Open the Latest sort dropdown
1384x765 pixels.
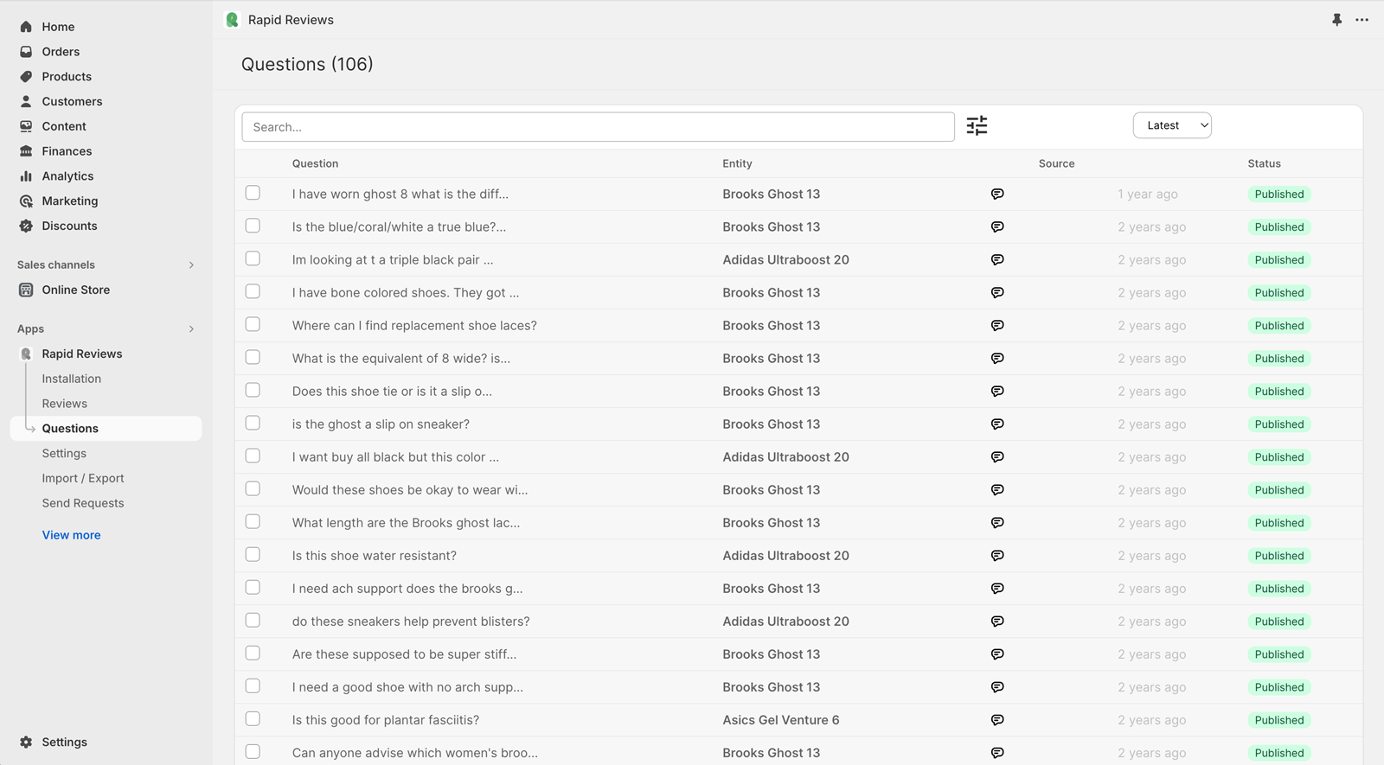tap(1172, 125)
